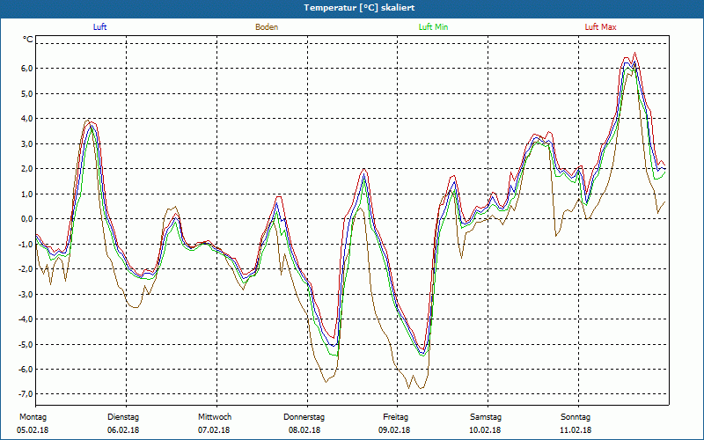Click the '07.02.18' date label
Image resolution: width=704 pixels, height=440 pixels.
tap(214, 430)
